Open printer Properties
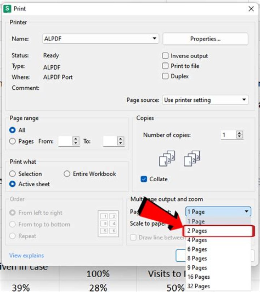Image resolution: width=260 pixels, height=292 pixels. (x=205, y=39)
